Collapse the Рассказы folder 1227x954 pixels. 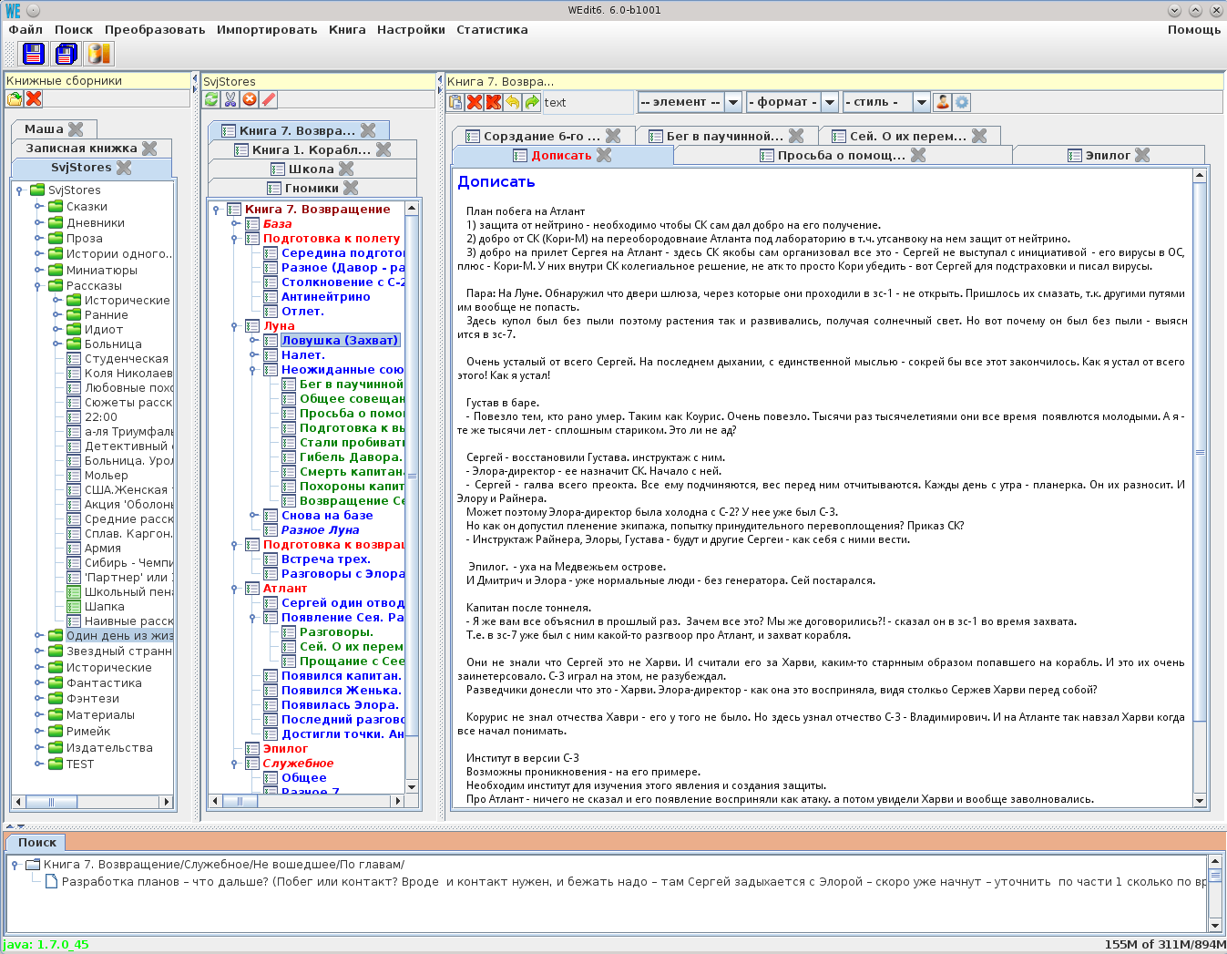[38, 286]
